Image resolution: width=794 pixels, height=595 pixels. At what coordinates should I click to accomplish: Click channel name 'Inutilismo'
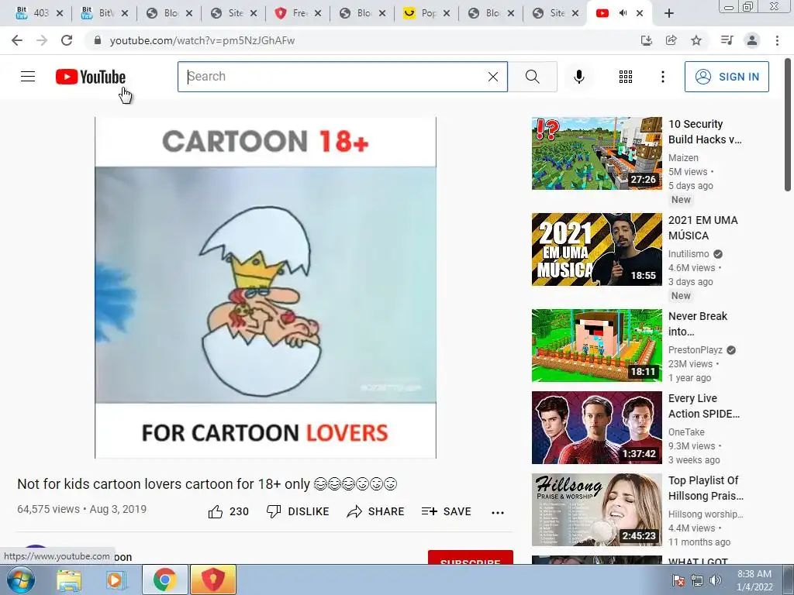689,254
